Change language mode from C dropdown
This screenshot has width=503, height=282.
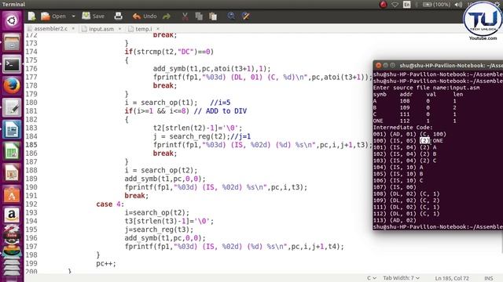pos(372,278)
